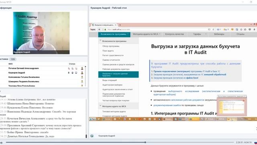The width and height of the screenshot is (257, 145).
Task: Follow the 'документирования ошибок' link
Action: point(167,105)
